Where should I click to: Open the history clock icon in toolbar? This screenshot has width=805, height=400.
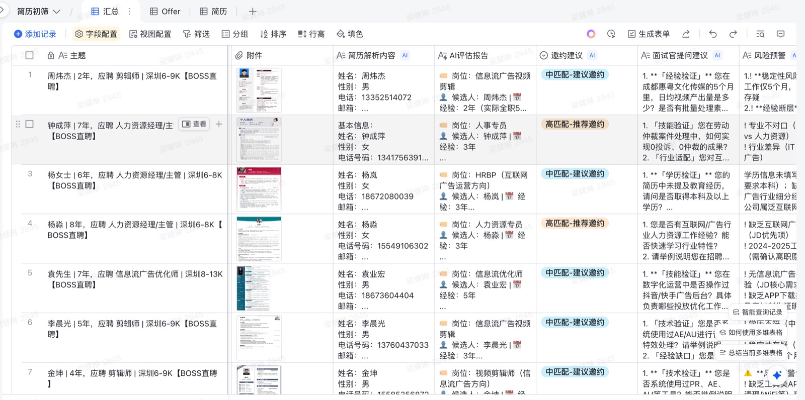point(611,34)
